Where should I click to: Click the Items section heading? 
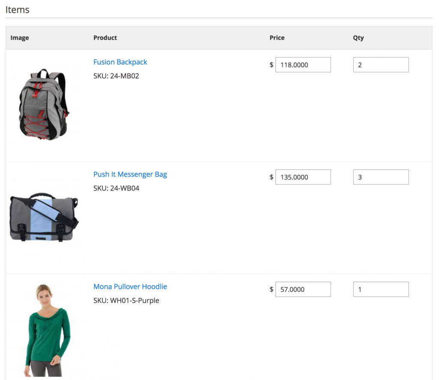[x=17, y=9]
